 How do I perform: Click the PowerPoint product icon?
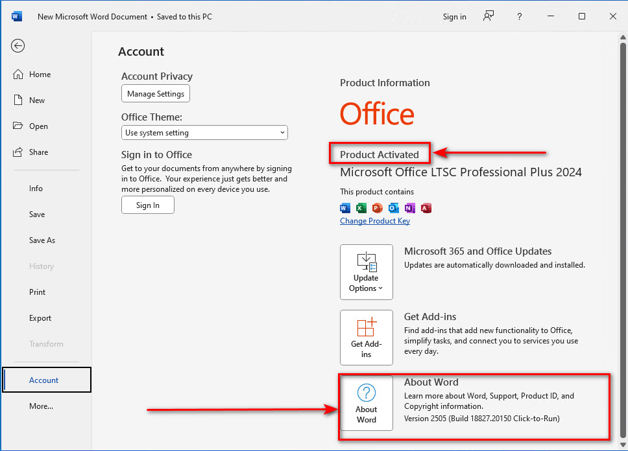point(378,208)
